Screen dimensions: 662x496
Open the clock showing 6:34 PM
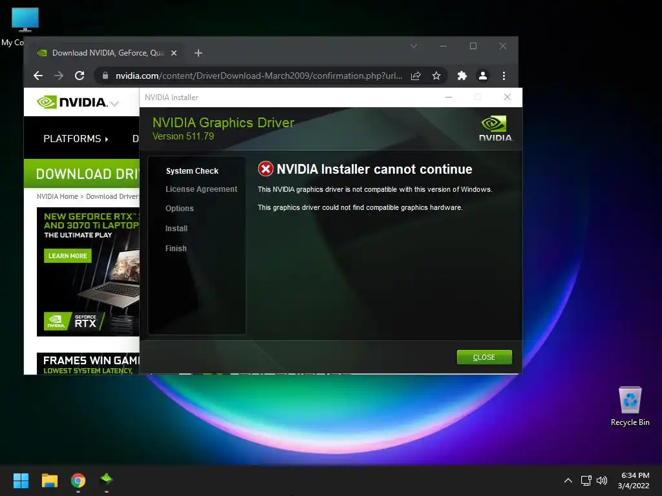coord(634,480)
